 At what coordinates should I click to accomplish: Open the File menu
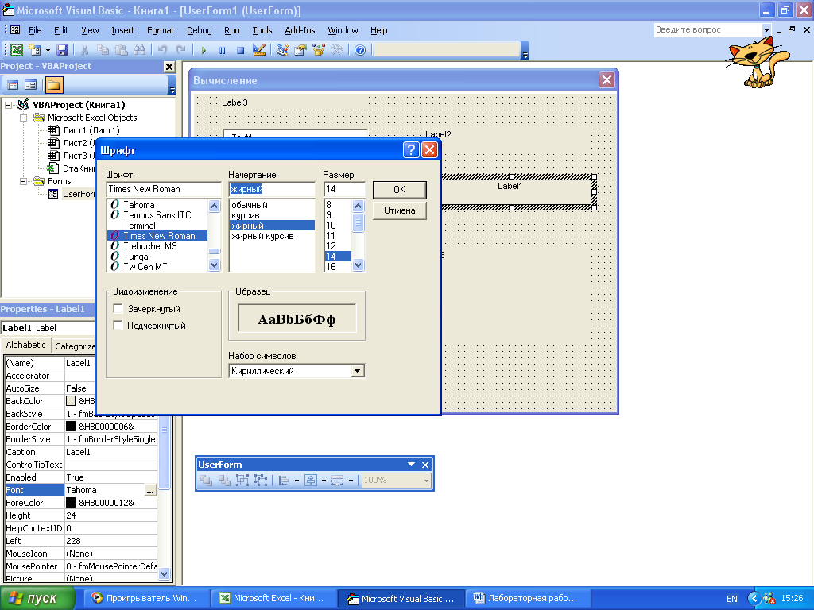click(x=35, y=30)
